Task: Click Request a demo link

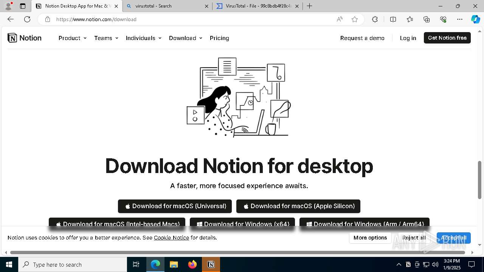Action: (362, 38)
